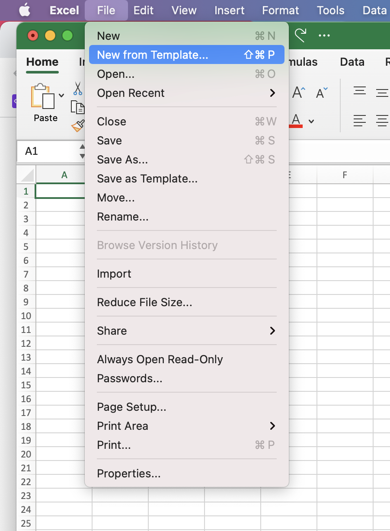Choose Rename... in the File menu
Screen dimensions: 390x531
pyautogui.click(x=187, y=217)
